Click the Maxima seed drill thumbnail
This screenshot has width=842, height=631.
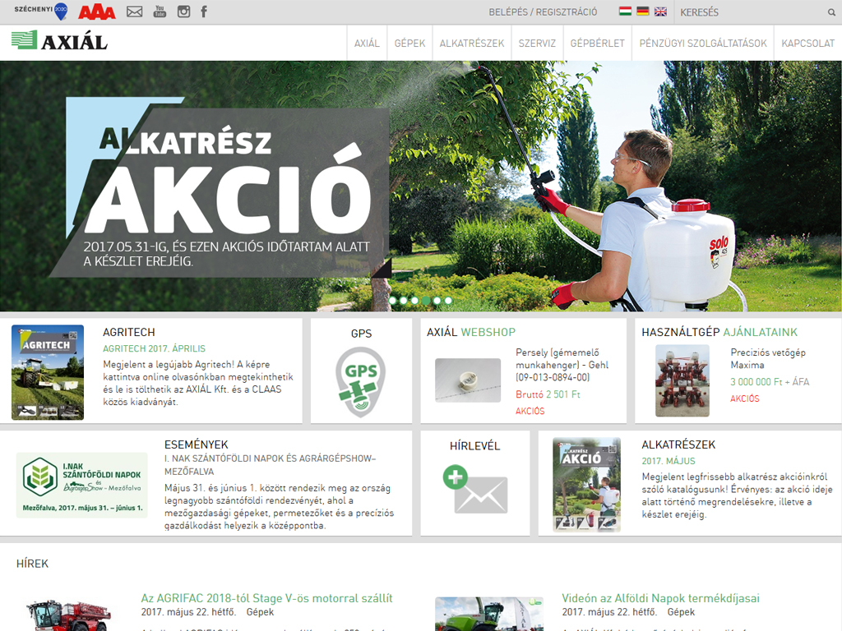pyautogui.click(x=682, y=380)
